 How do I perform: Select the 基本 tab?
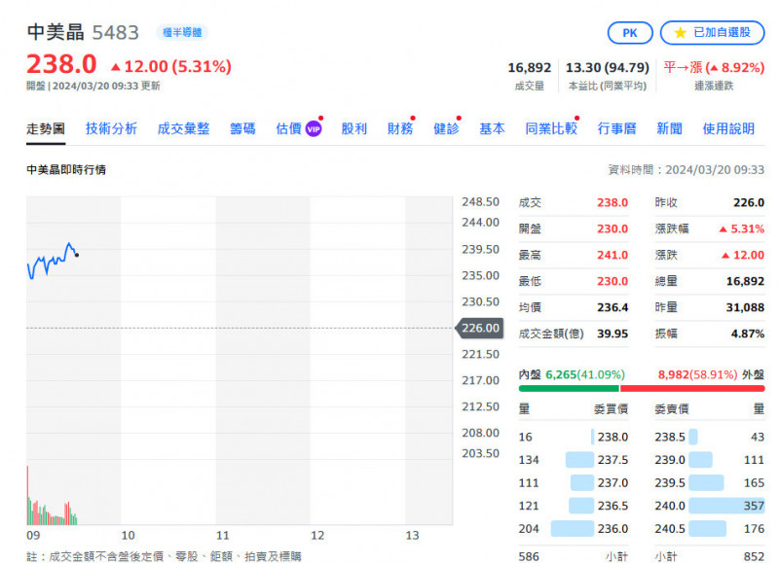click(x=493, y=129)
